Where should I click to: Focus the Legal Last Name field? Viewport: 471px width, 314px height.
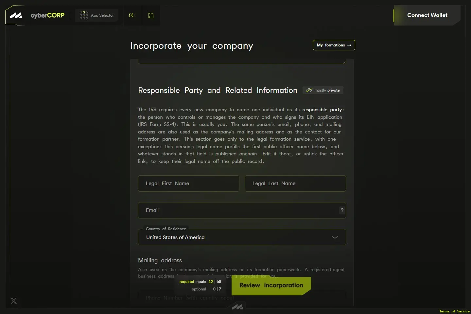click(295, 183)
